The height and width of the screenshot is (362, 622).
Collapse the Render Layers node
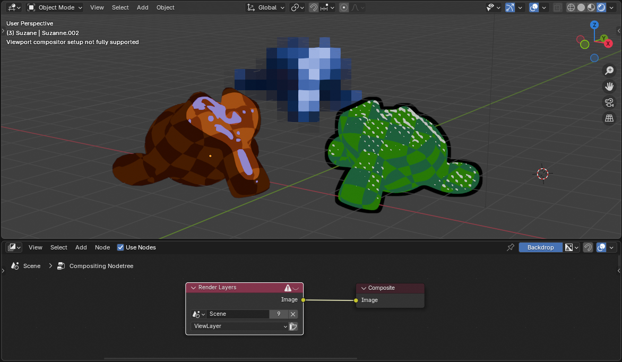(x=194, y=288)
